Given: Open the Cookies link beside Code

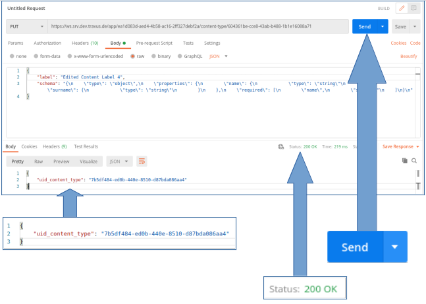Looking at the screenshot, I should tap(398, 43).
